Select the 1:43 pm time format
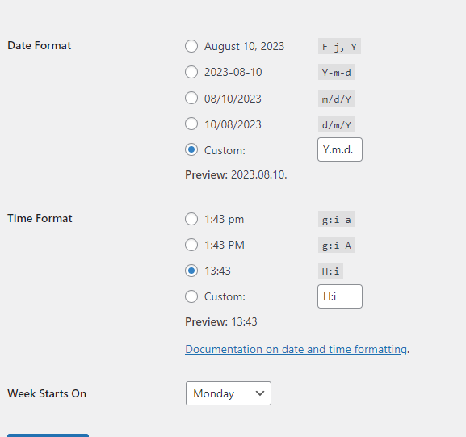The image size is (466, 437). tap(191, 219)
